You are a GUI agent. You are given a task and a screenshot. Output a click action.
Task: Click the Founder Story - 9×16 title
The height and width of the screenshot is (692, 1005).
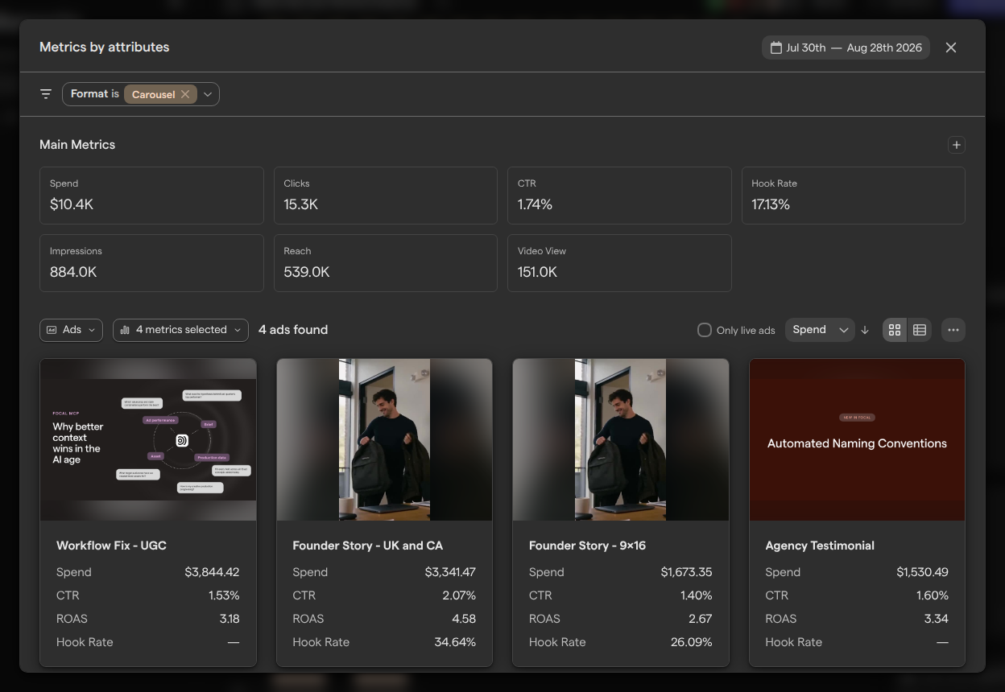587,546
